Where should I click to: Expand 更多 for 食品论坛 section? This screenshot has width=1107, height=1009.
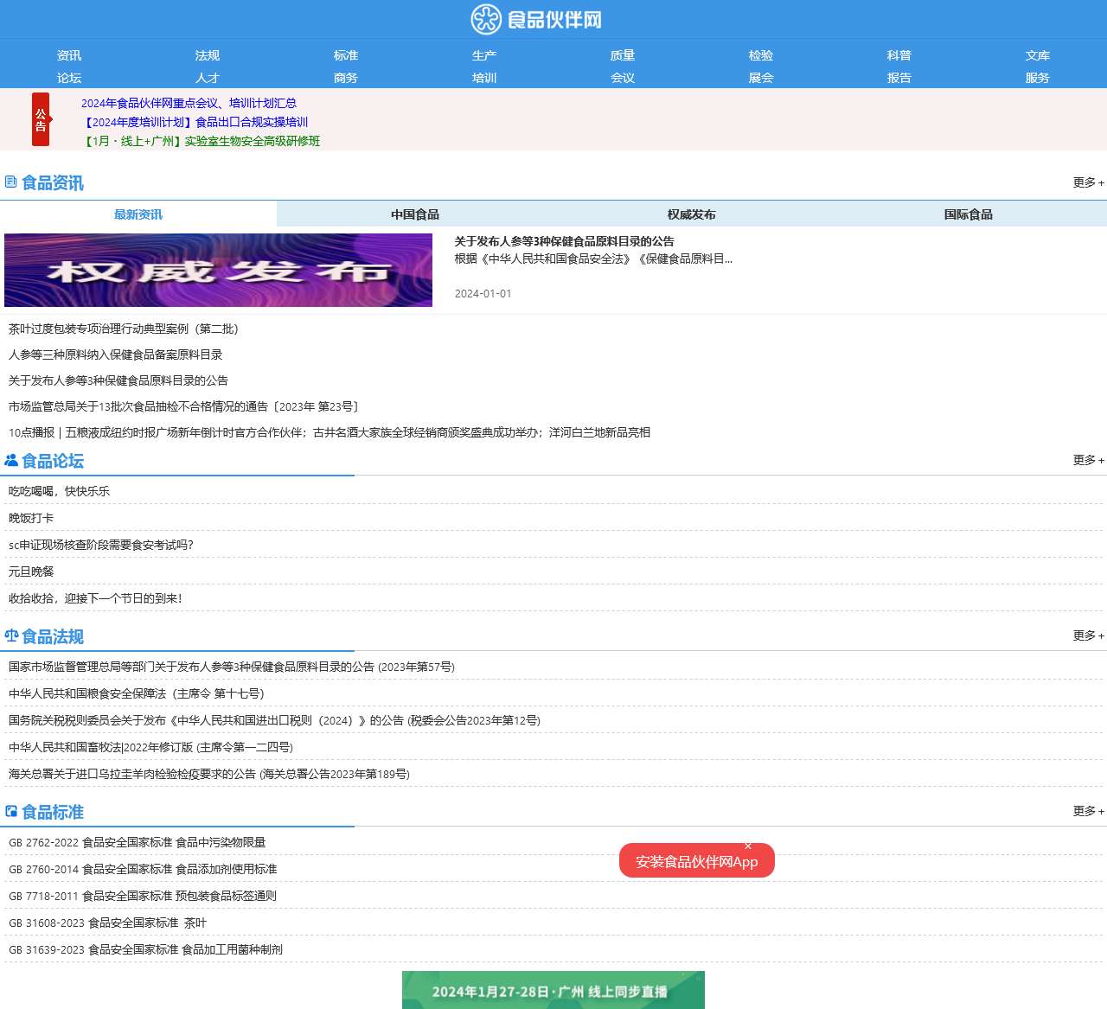(1088, 460)
